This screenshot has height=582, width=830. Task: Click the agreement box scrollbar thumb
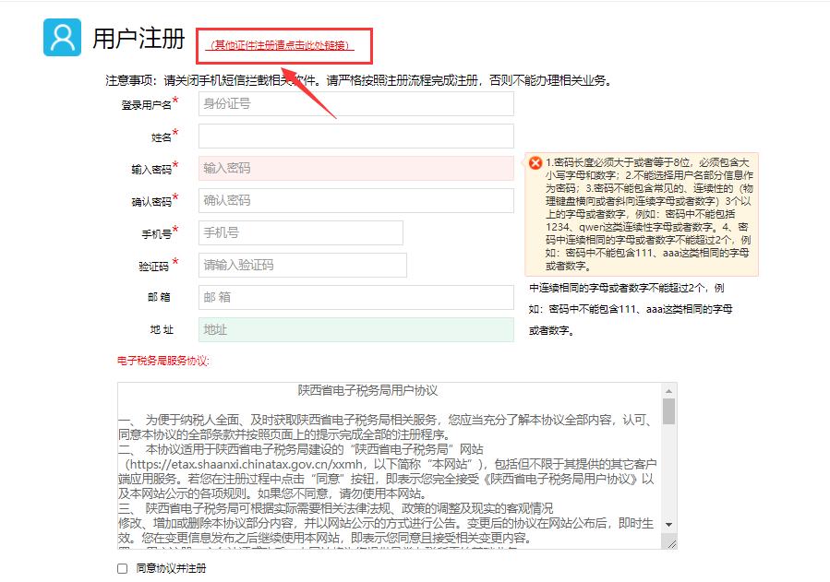(x=669, y=411)
